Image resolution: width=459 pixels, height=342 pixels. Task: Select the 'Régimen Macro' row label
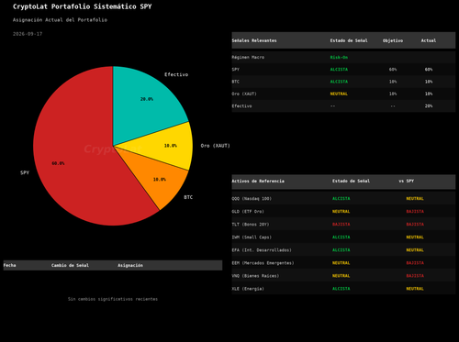248,57
